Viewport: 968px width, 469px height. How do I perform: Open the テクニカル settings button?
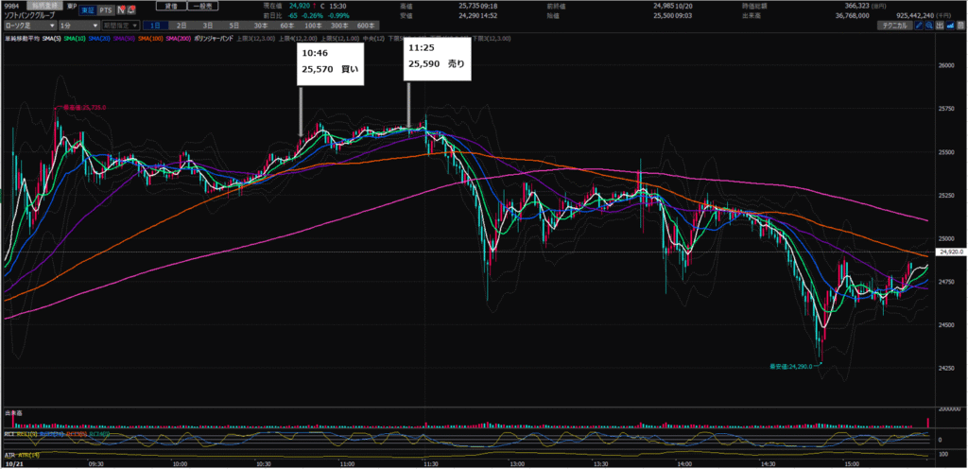click(x=890, y=26)
